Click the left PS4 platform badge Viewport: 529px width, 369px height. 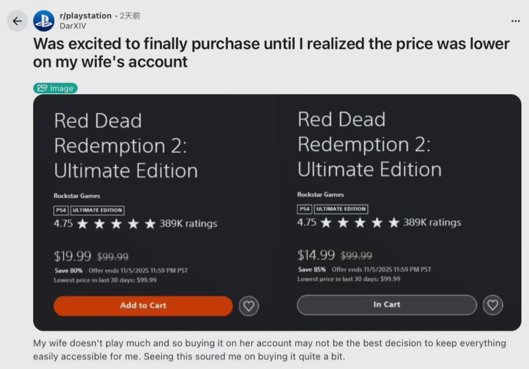coord(61,210)
